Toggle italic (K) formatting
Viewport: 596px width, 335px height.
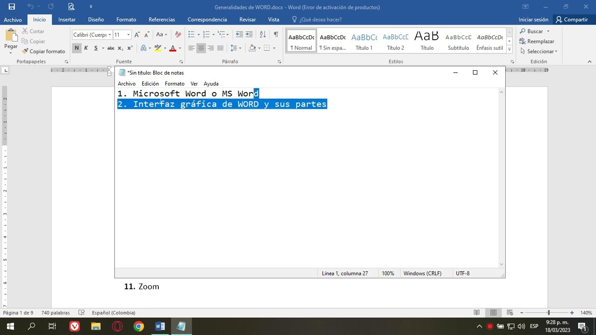point(86,48)
